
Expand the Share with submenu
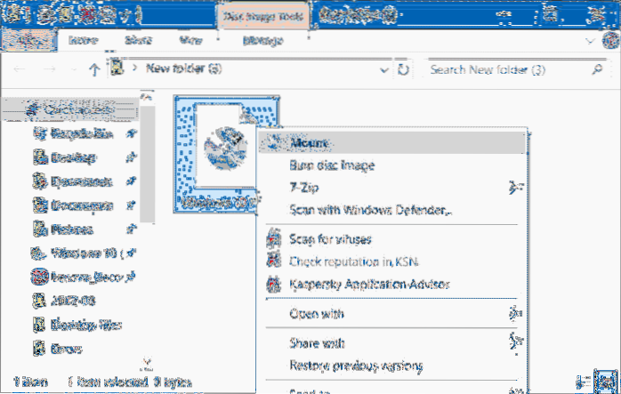point(513,343)
